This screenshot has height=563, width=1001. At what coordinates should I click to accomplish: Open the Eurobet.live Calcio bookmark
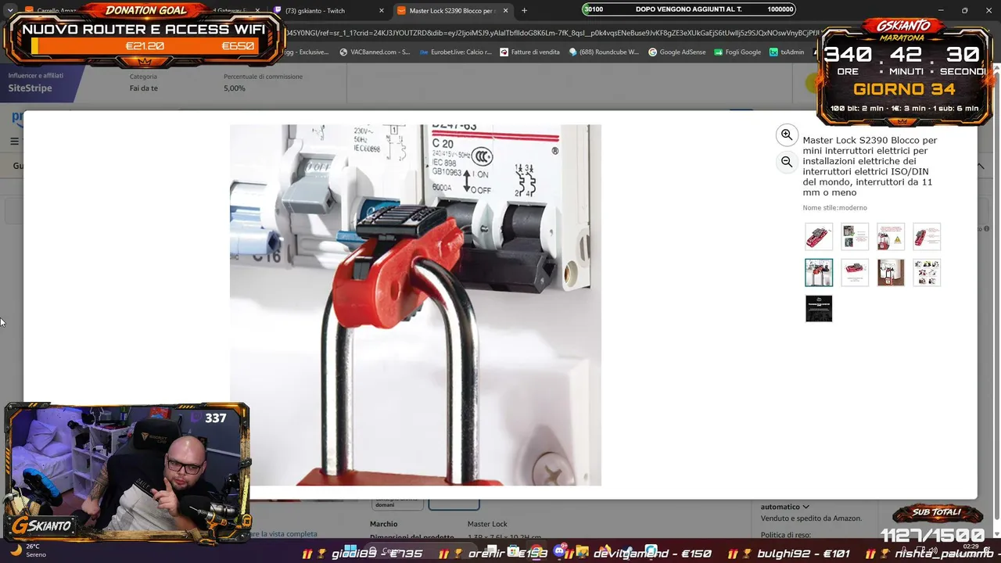click(455, 52)
